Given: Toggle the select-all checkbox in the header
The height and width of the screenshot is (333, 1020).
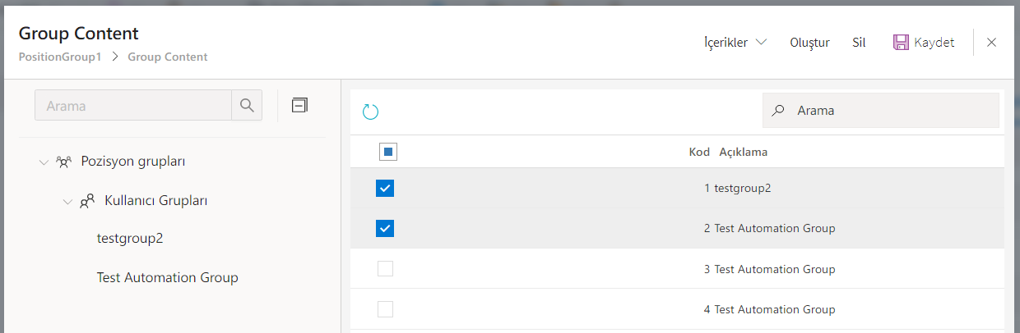Looking at the screenshot, I should tap(388, 152).
